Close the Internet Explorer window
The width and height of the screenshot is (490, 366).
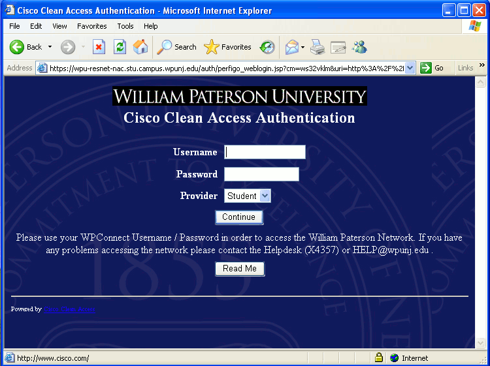[479, 11]
